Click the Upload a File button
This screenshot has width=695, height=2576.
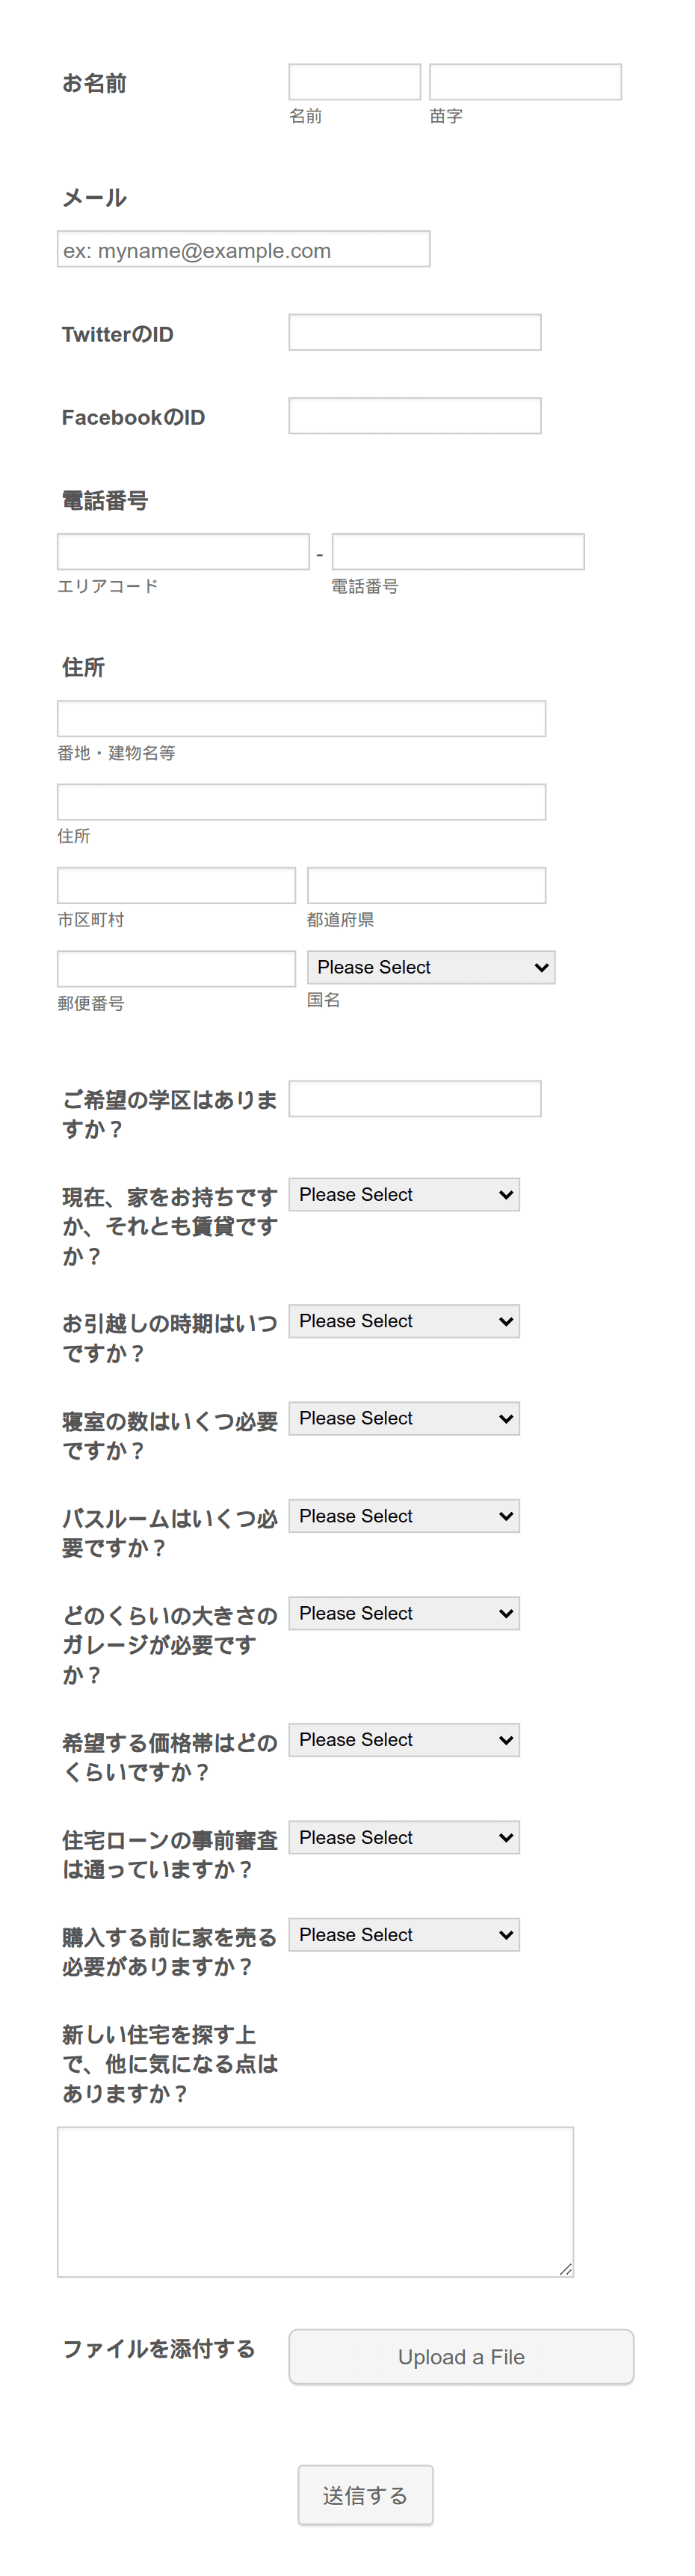point(461,2357)
